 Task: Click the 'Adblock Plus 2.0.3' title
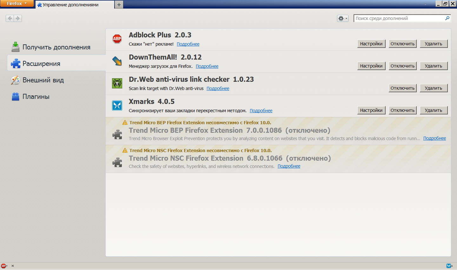(x=160, y=35)
